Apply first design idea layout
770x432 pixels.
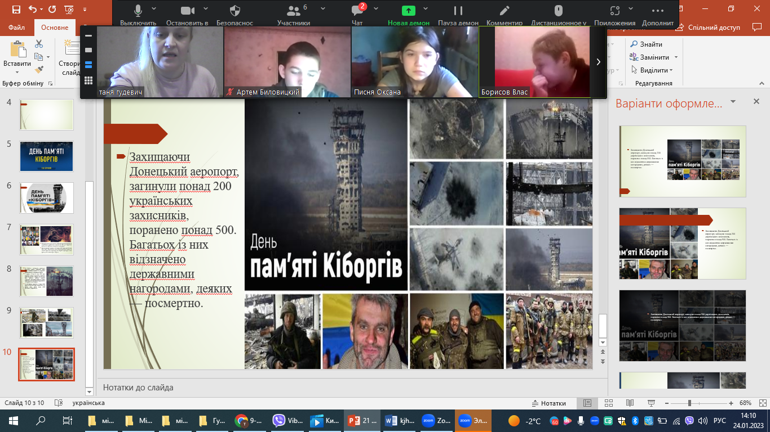(682, 161)
